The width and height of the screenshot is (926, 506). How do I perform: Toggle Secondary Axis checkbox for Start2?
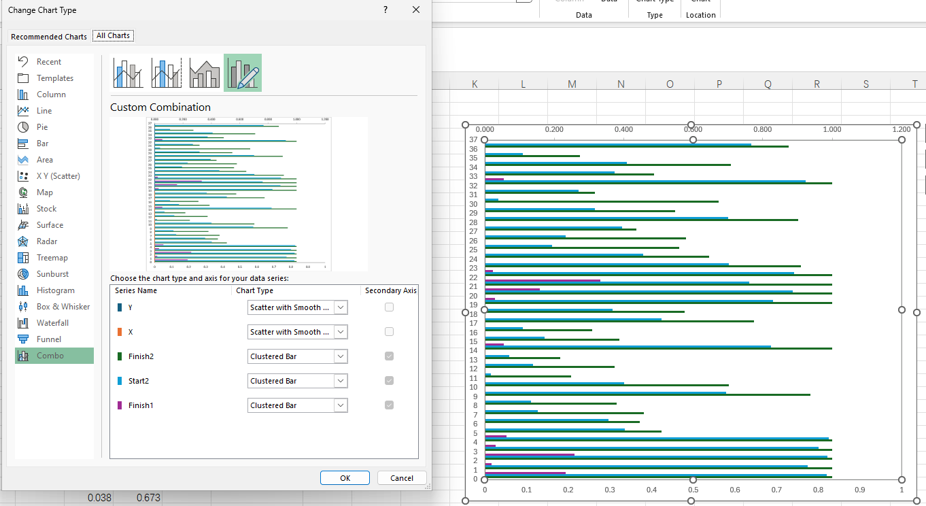pyautogui.click(x=389, y=381)
